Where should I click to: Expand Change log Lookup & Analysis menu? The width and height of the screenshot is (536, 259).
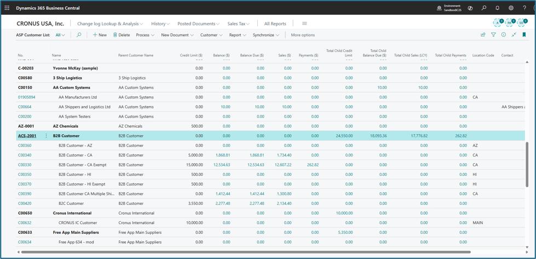(110, 24)
